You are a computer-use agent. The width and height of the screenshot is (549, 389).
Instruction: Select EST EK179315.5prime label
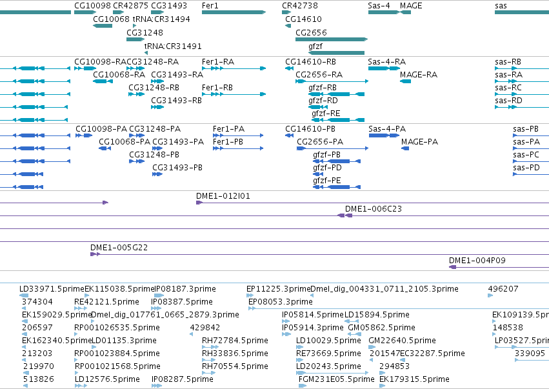(x=415, y=379)
